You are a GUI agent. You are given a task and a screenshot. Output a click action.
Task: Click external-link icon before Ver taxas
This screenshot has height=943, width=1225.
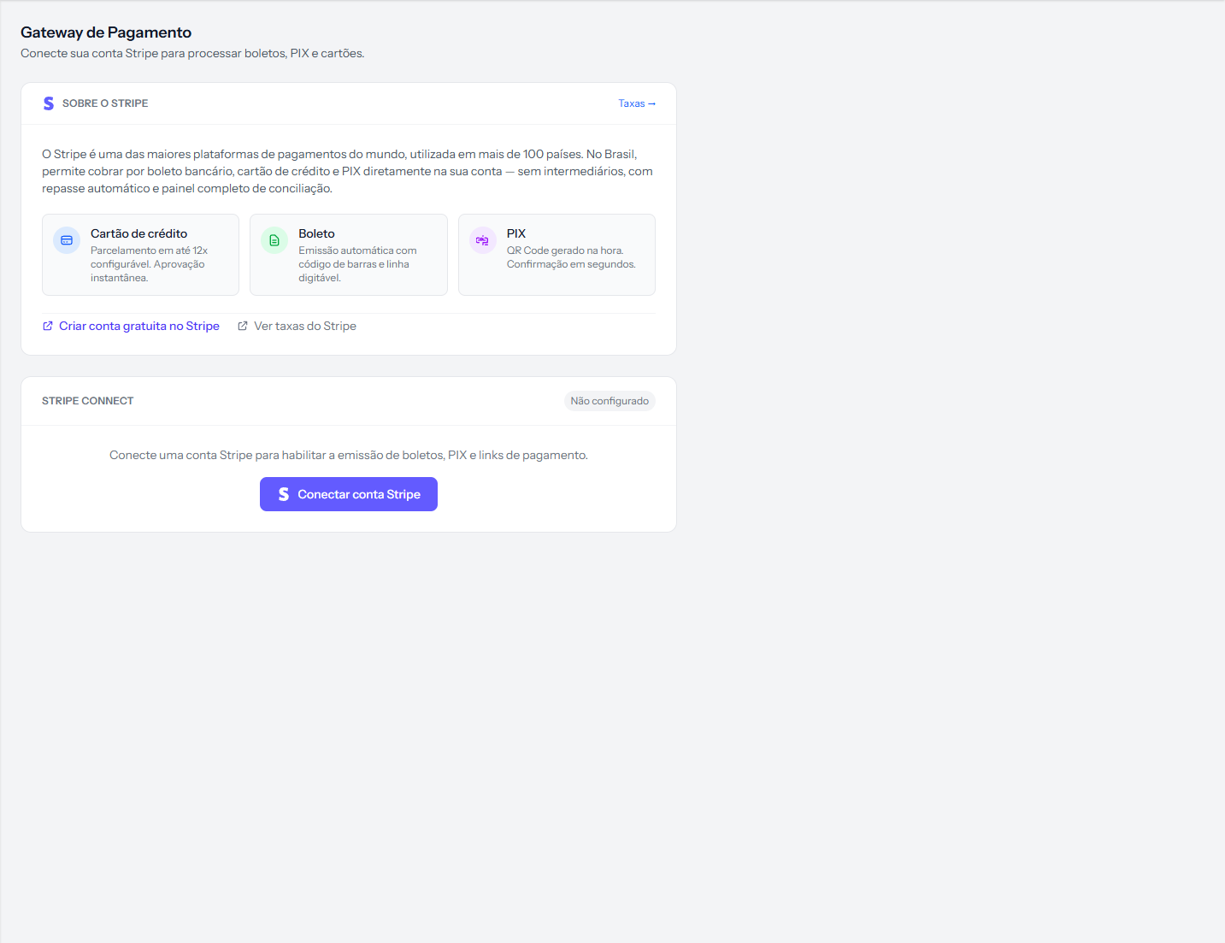(243, 326)
